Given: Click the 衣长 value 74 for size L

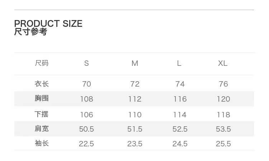Looking at the screenshot, I should pos(180,84).
